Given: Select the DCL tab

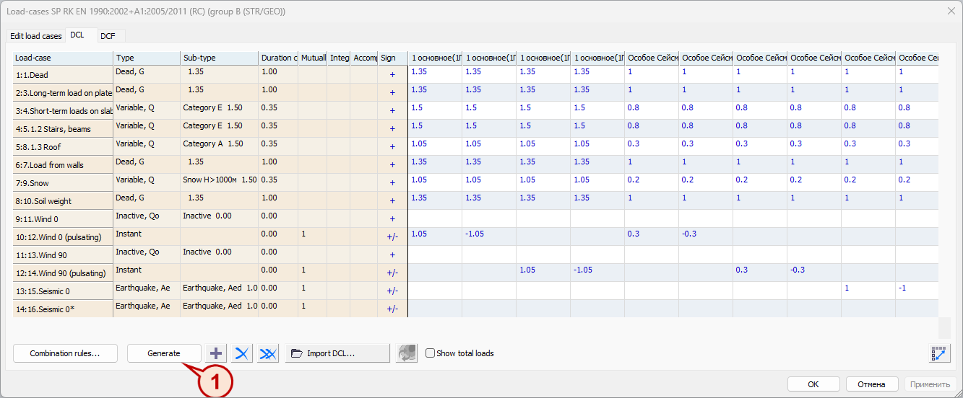Looking at the screenshot, I should click(x=77, y=35).
